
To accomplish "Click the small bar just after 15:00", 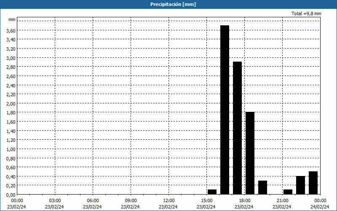I will pyautogui.click(x=212, y=192).
